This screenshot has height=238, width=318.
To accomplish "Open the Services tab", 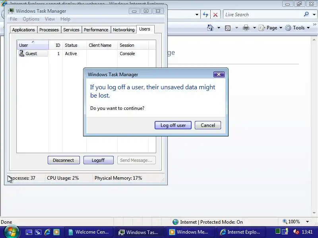I will click(72, 30).
